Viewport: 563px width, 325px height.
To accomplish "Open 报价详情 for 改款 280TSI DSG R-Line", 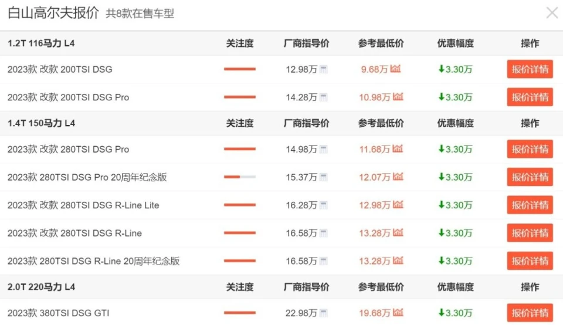I will point(530,233).
